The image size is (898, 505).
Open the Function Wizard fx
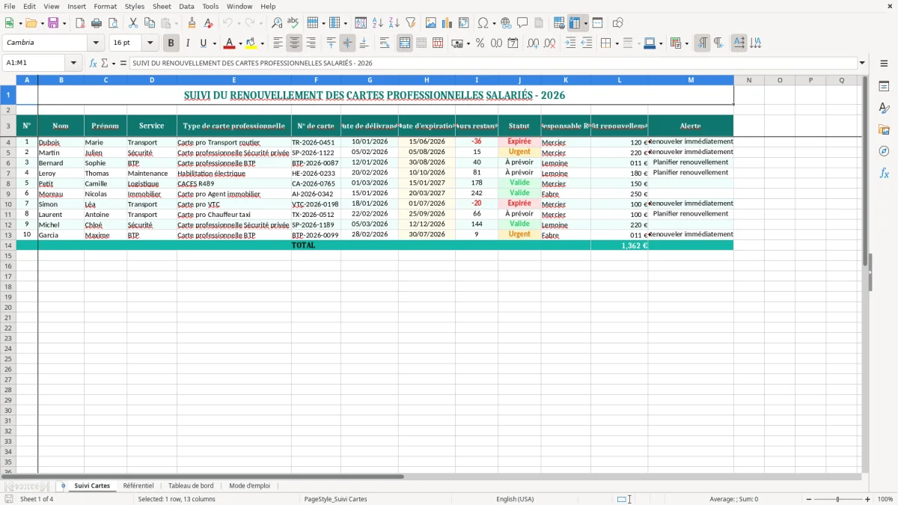[x=94, y=63]
